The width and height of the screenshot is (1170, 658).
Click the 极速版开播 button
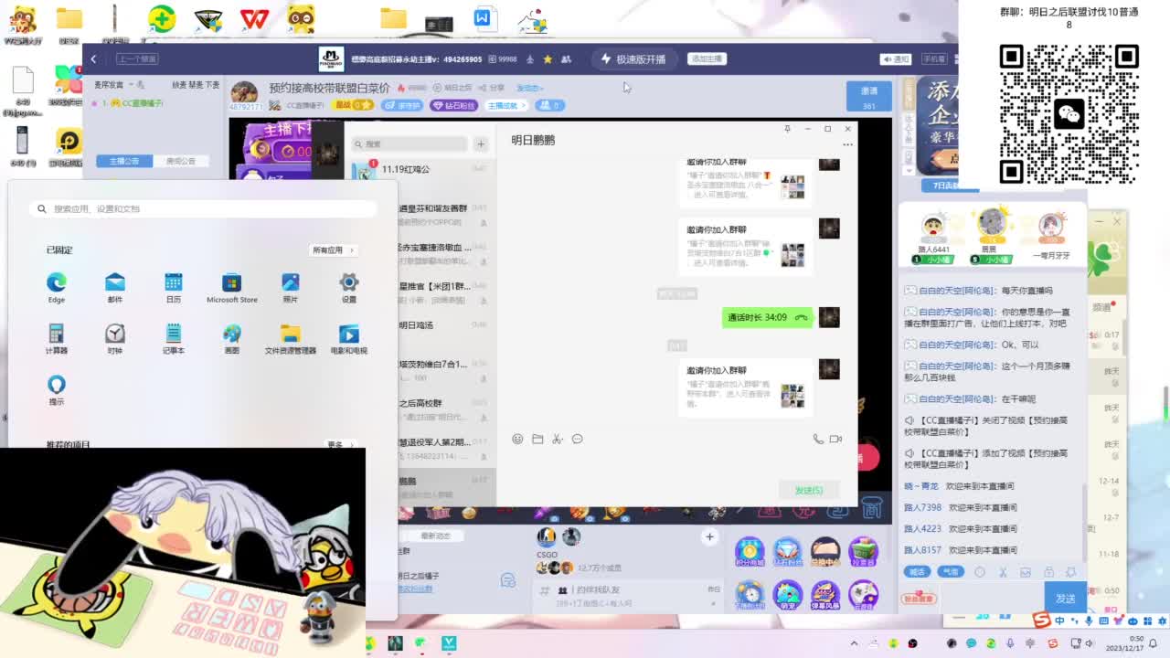[633, 59]
